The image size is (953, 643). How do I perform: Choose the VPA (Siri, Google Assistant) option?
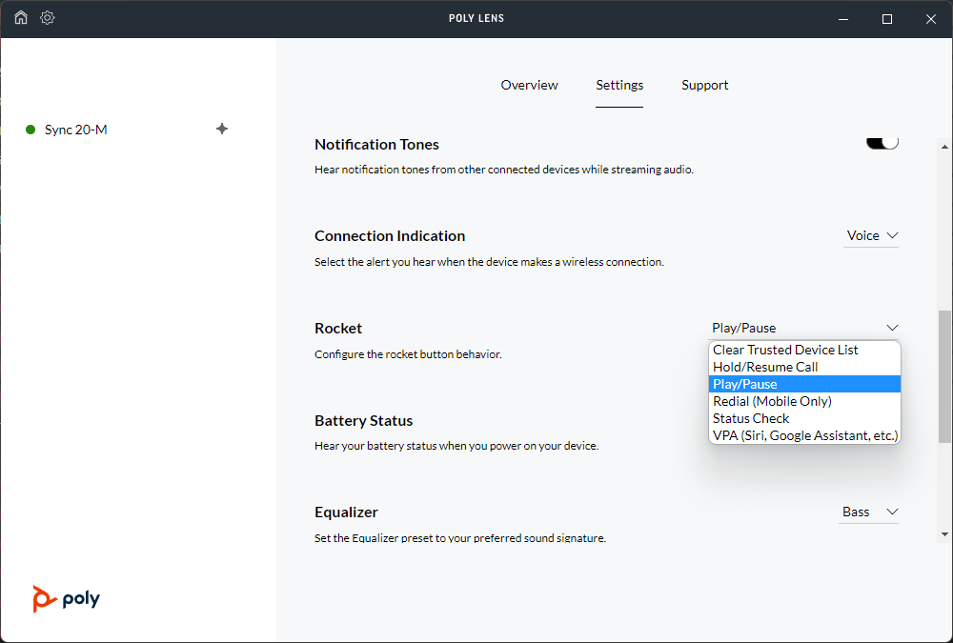[804, 435]
